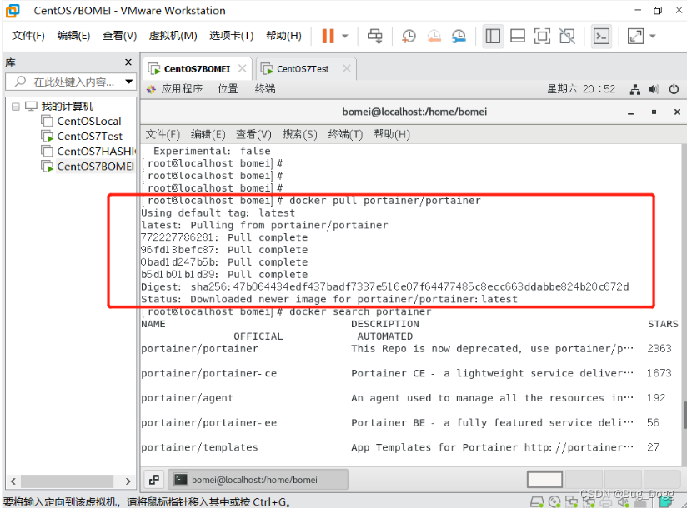Click the Applications star icon next to 应用程序
Screen dimensions: 687x508
pos(151,89)
